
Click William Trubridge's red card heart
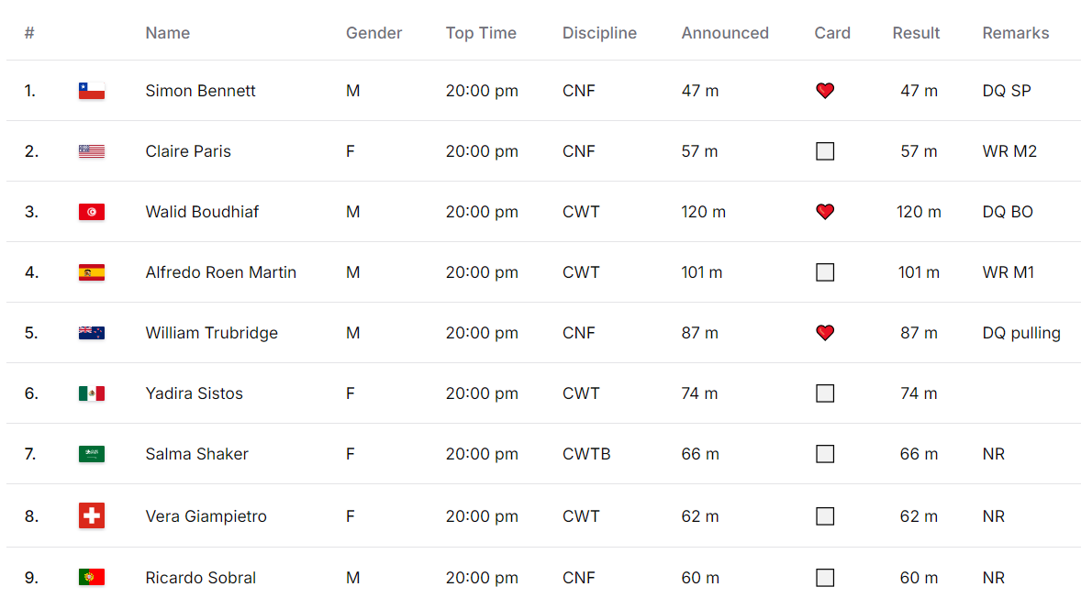825,333
